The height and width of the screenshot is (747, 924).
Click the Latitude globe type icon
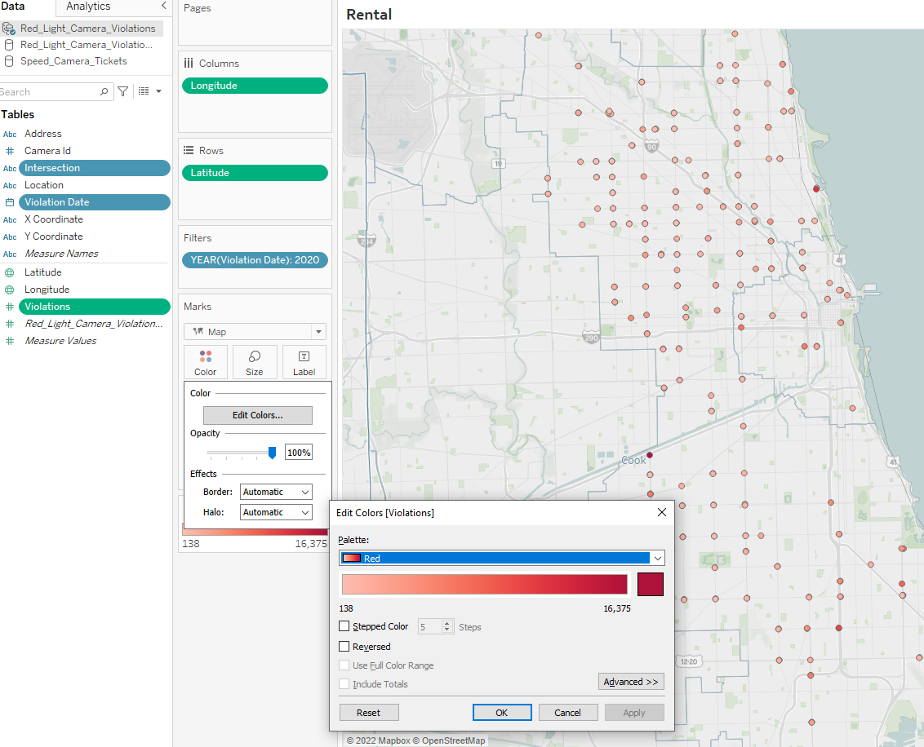(x=10, y=272)
